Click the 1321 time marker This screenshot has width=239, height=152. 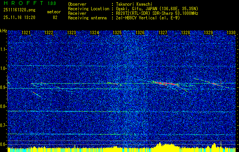click(26, 32)
